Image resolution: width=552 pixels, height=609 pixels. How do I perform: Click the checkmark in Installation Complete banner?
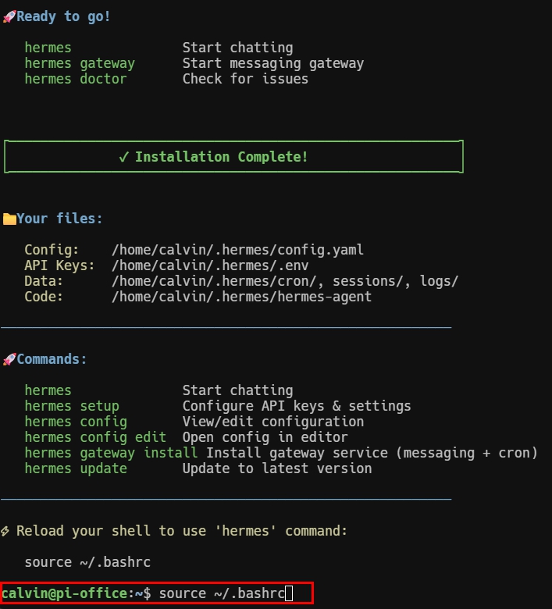click(124, 157)
